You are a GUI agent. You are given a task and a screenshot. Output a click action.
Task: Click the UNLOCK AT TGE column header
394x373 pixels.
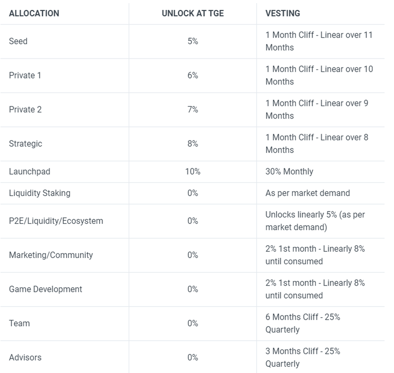[193, 13]
